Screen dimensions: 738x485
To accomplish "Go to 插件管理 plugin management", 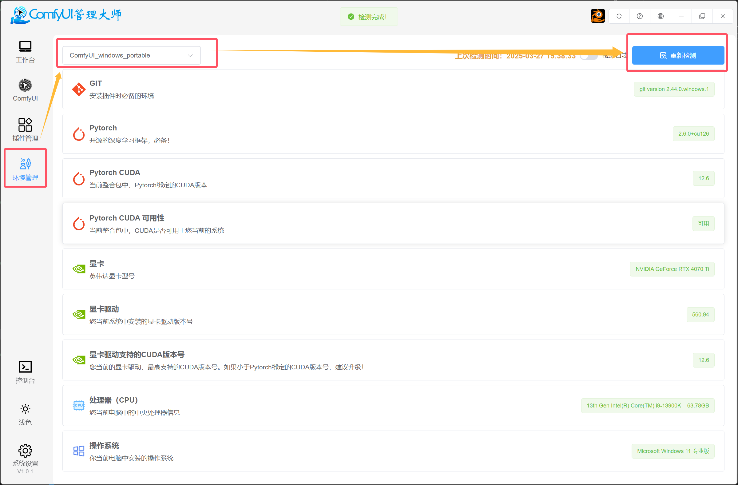I will 25,129.
